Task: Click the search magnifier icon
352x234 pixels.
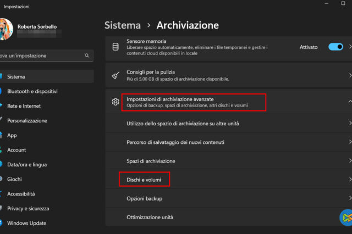Action: pos(87,55)
